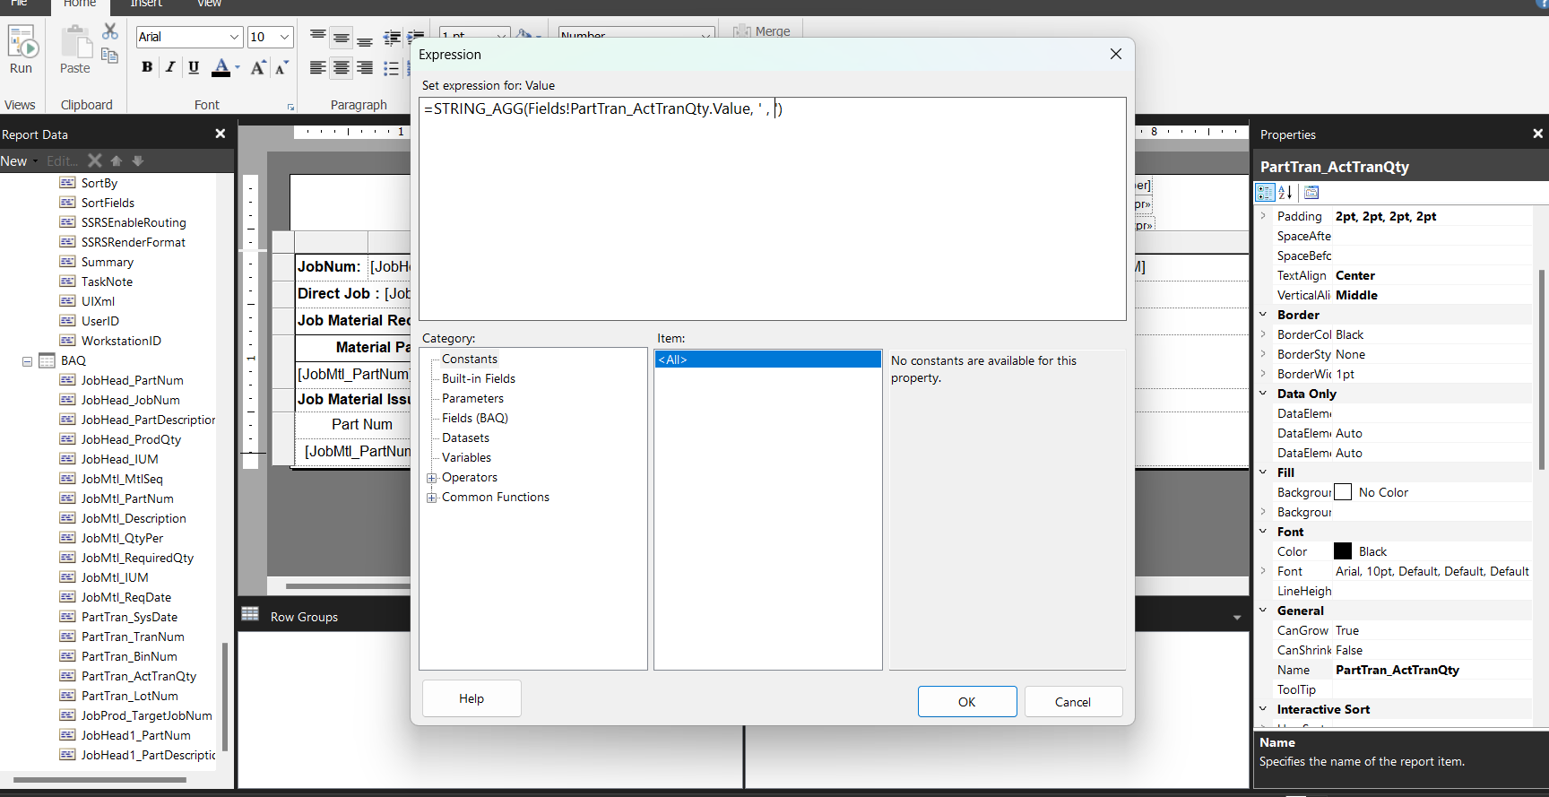Open the font size 10 dropdown
Image resolution: width=1549 pixels, height=797 pixels.
coord(285,37)
